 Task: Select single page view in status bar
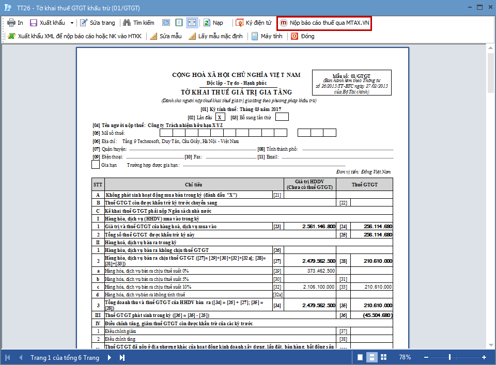coord(360,357)
